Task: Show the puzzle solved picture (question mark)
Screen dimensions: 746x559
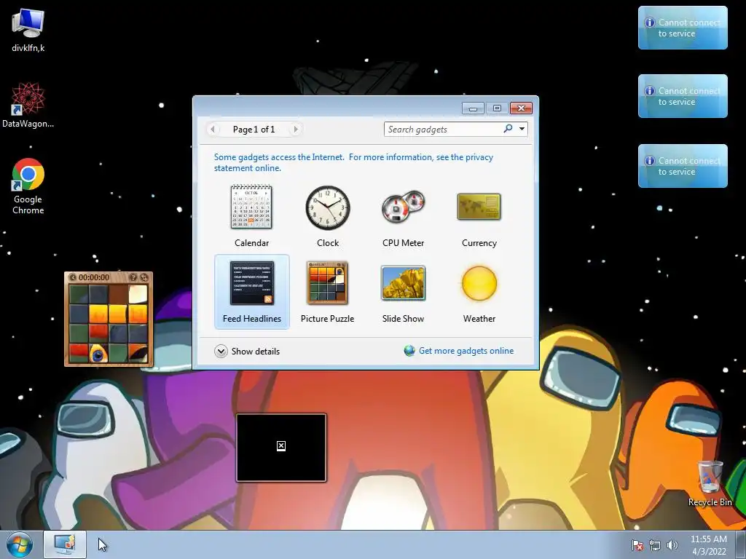Action: click(x=133, y=277)
